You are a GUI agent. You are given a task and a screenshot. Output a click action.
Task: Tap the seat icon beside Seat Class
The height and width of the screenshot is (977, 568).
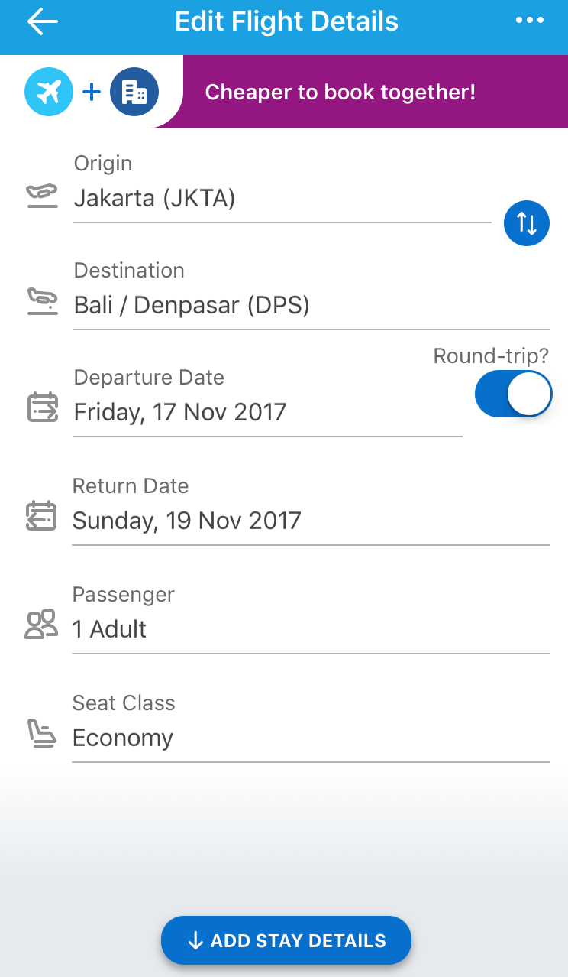[41, 733]
